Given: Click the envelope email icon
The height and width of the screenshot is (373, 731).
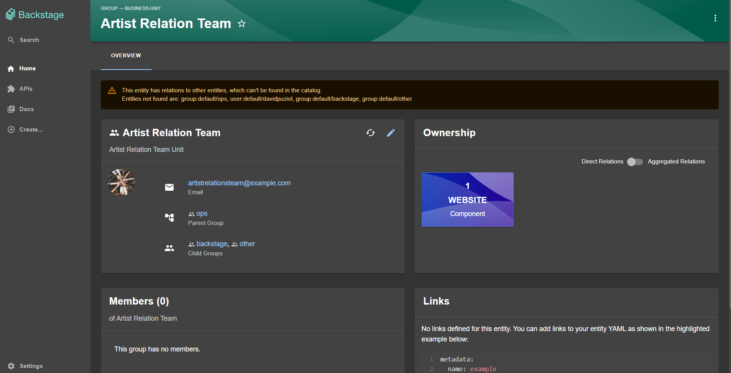Looking at the screenshot, I should (169, 187).
